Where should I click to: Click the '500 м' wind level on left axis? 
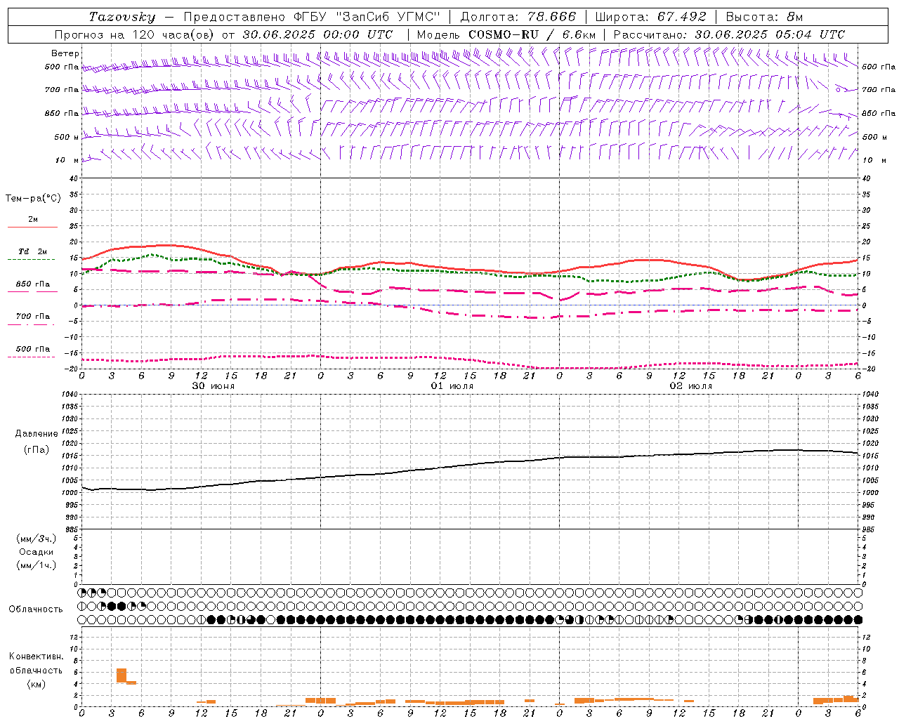click(66, 138)
